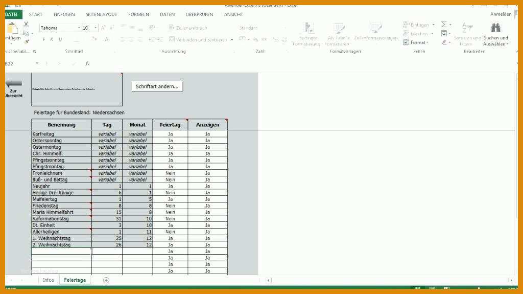This screenshot has height=294, width=523.
Task: Click Löschen cells button
Action: [x=416, y=34]
